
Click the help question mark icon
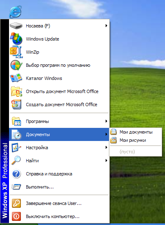tap(16, 174)
